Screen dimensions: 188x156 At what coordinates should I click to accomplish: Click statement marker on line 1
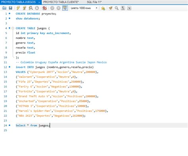click(x=10, y=13)
